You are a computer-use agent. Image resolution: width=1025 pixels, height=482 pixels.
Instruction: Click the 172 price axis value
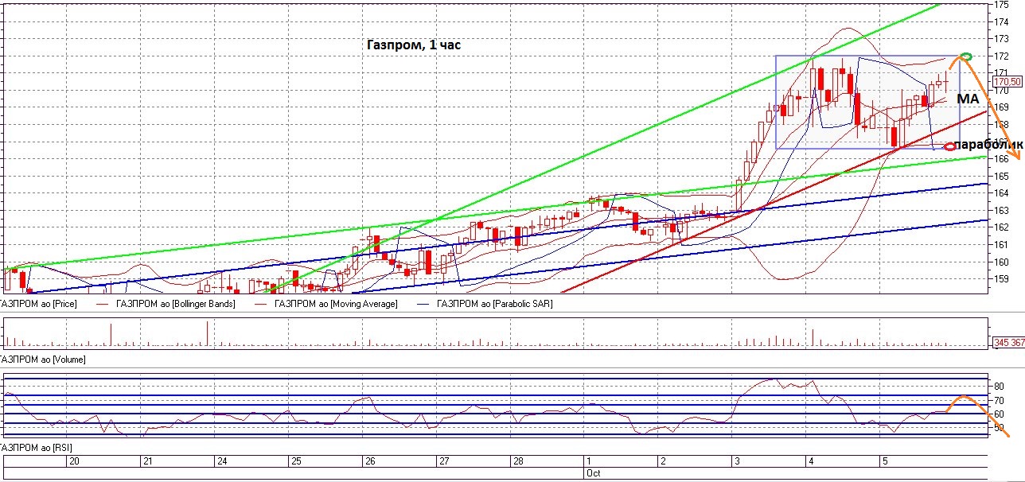click(1001, 56)
